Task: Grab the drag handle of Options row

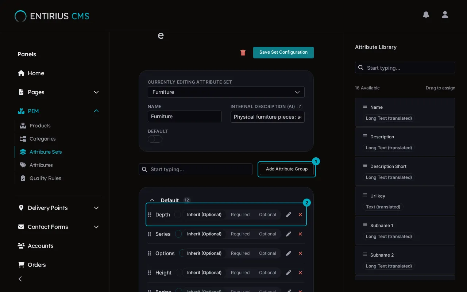Action: [149, 253]
